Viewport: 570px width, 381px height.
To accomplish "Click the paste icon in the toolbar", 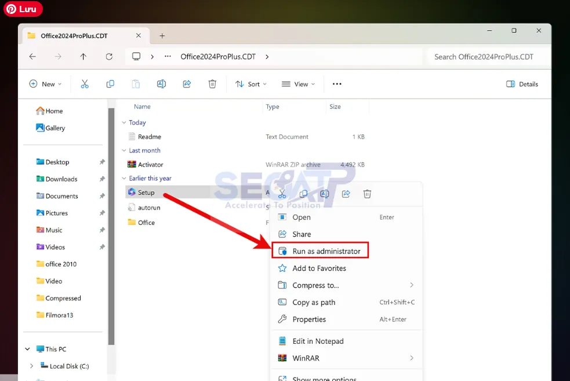I will point(136,84).
